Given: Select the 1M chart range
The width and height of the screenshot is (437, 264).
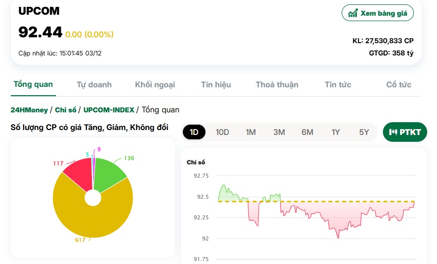Looking at the screenshot, I should (x=251, y=132).
